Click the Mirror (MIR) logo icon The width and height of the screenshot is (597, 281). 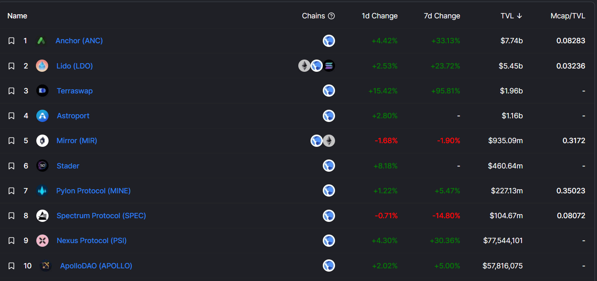(x=42, y=141)
